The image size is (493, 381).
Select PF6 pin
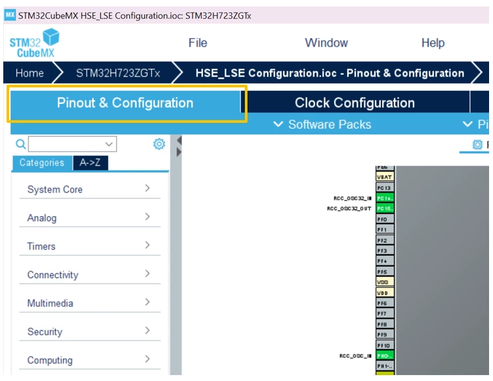(385, 303)
